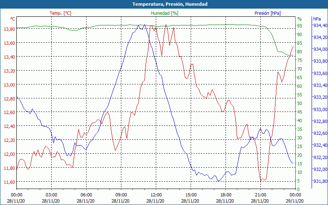
Task: Click the humidity axis value 40
Action: point(300,121)
